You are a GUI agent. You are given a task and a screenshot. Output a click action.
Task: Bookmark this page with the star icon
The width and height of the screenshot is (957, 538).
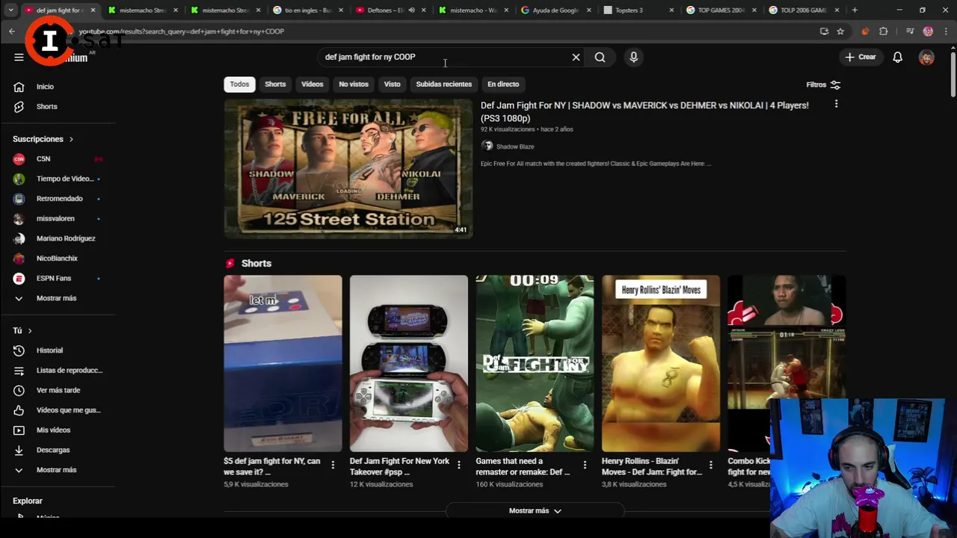tap(840, 31)
